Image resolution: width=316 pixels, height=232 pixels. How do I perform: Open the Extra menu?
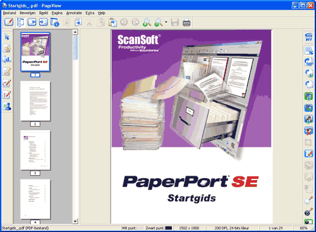(x=90, y=13)
